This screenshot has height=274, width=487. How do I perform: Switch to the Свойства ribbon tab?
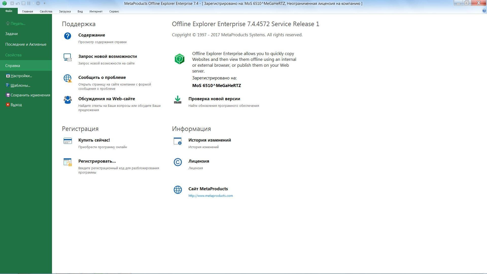pyautogui.click(x=46, y=11)
